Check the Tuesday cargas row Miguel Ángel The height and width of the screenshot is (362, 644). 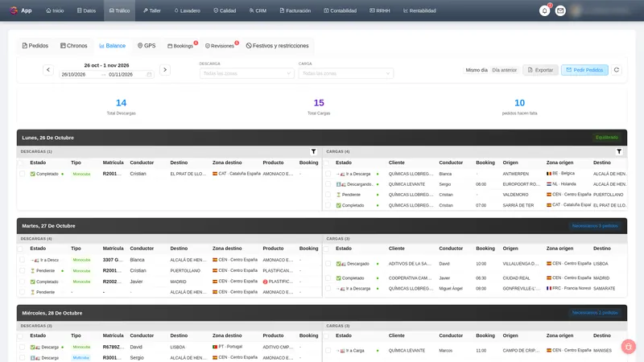coord(328,289)
